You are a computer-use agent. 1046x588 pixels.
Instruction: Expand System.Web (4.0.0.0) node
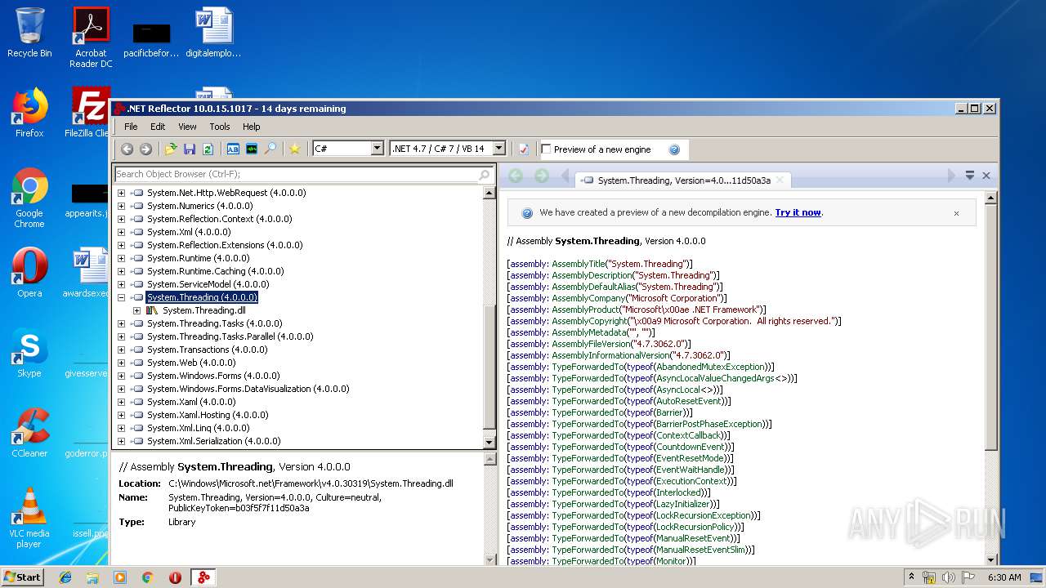pos(121,363)
